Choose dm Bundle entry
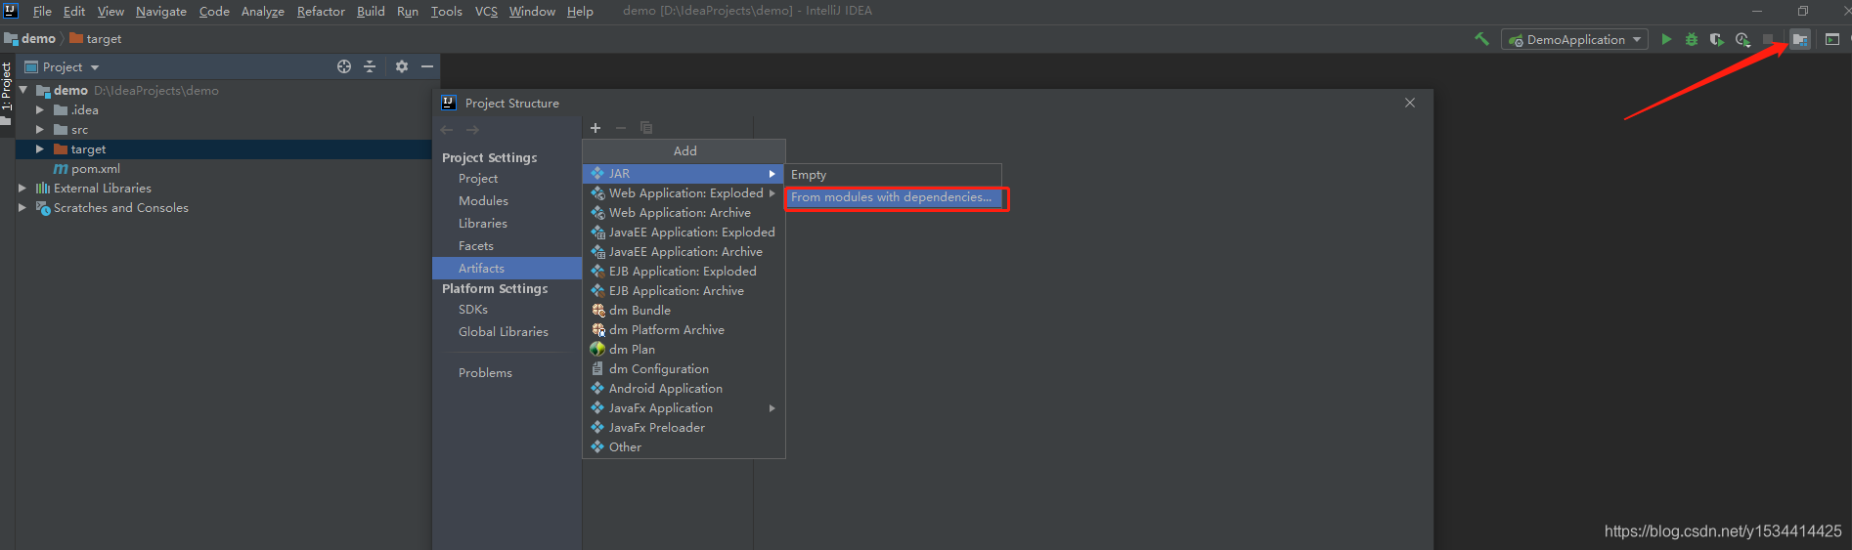Image resolution: width=1852 pixels, height=550 pixels. point(683,311)
